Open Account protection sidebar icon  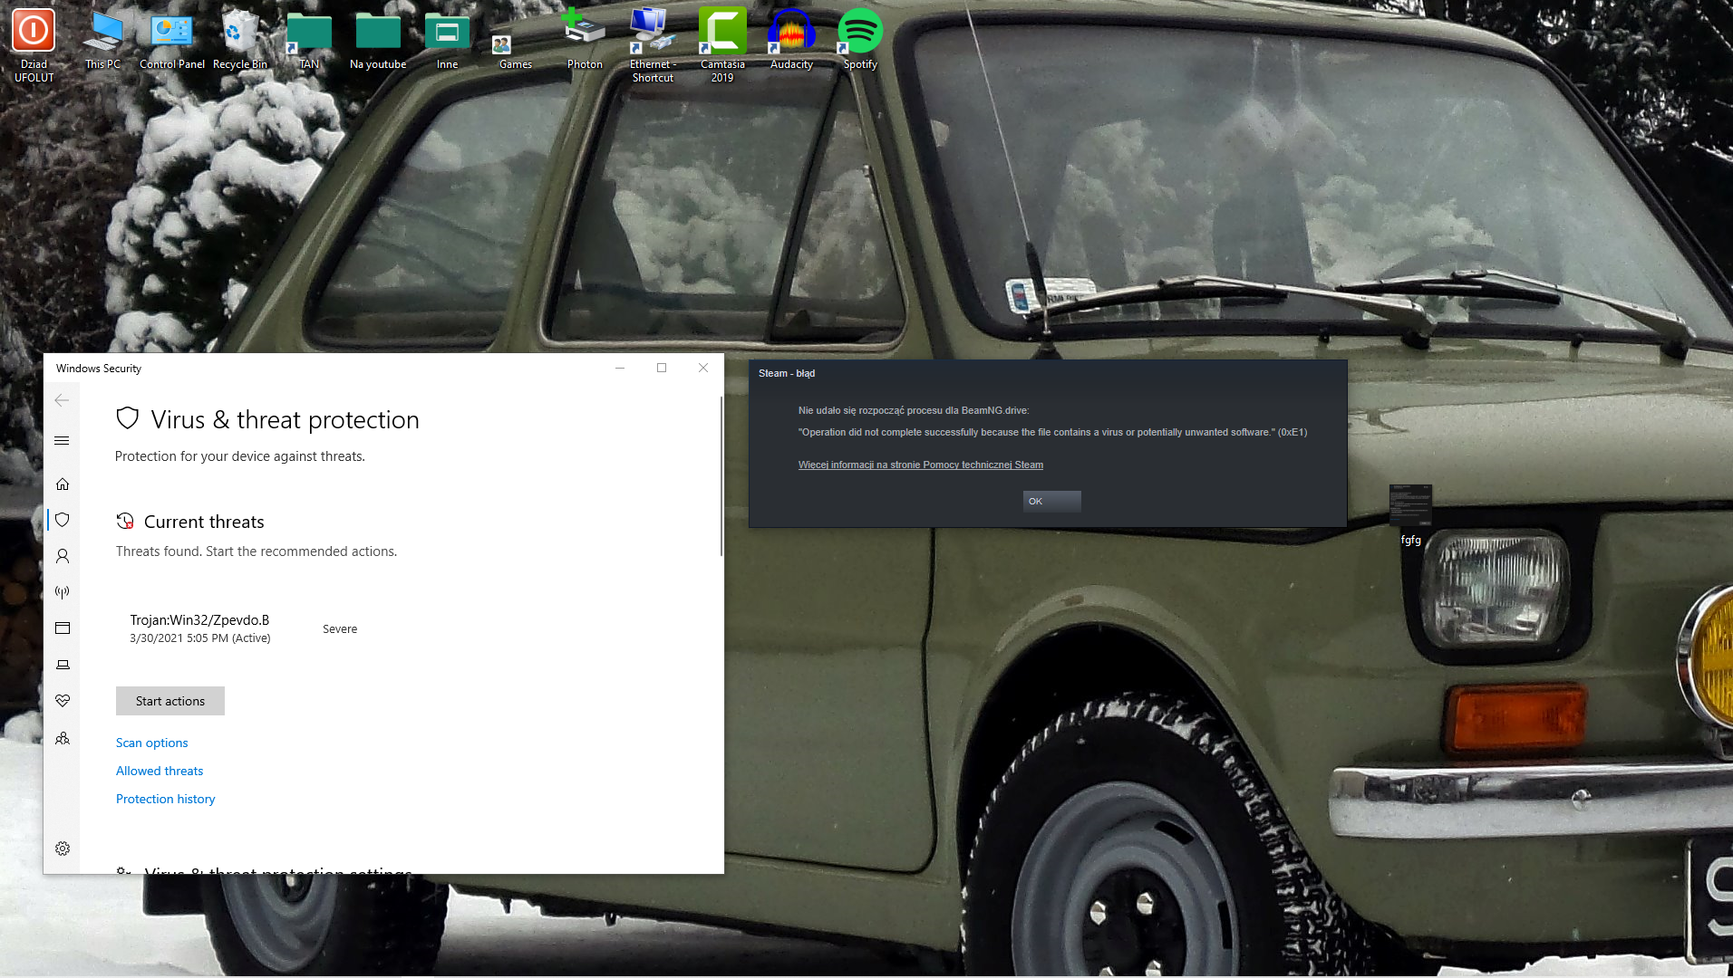[63, 556]
